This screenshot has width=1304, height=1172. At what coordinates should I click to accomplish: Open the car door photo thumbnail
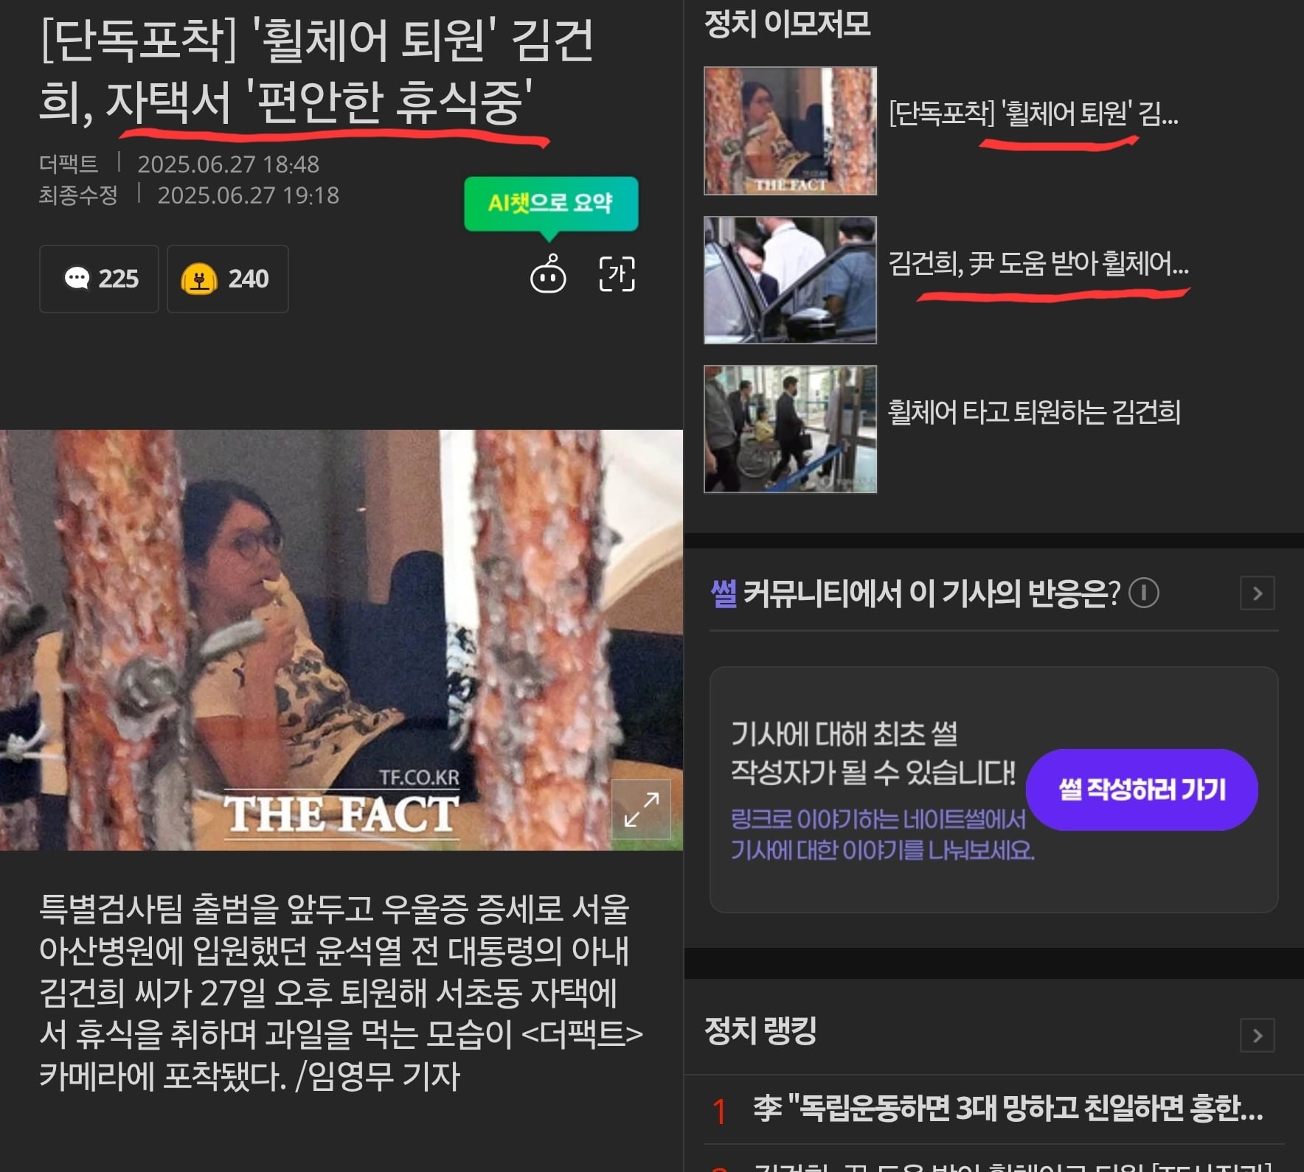point(790,280)
